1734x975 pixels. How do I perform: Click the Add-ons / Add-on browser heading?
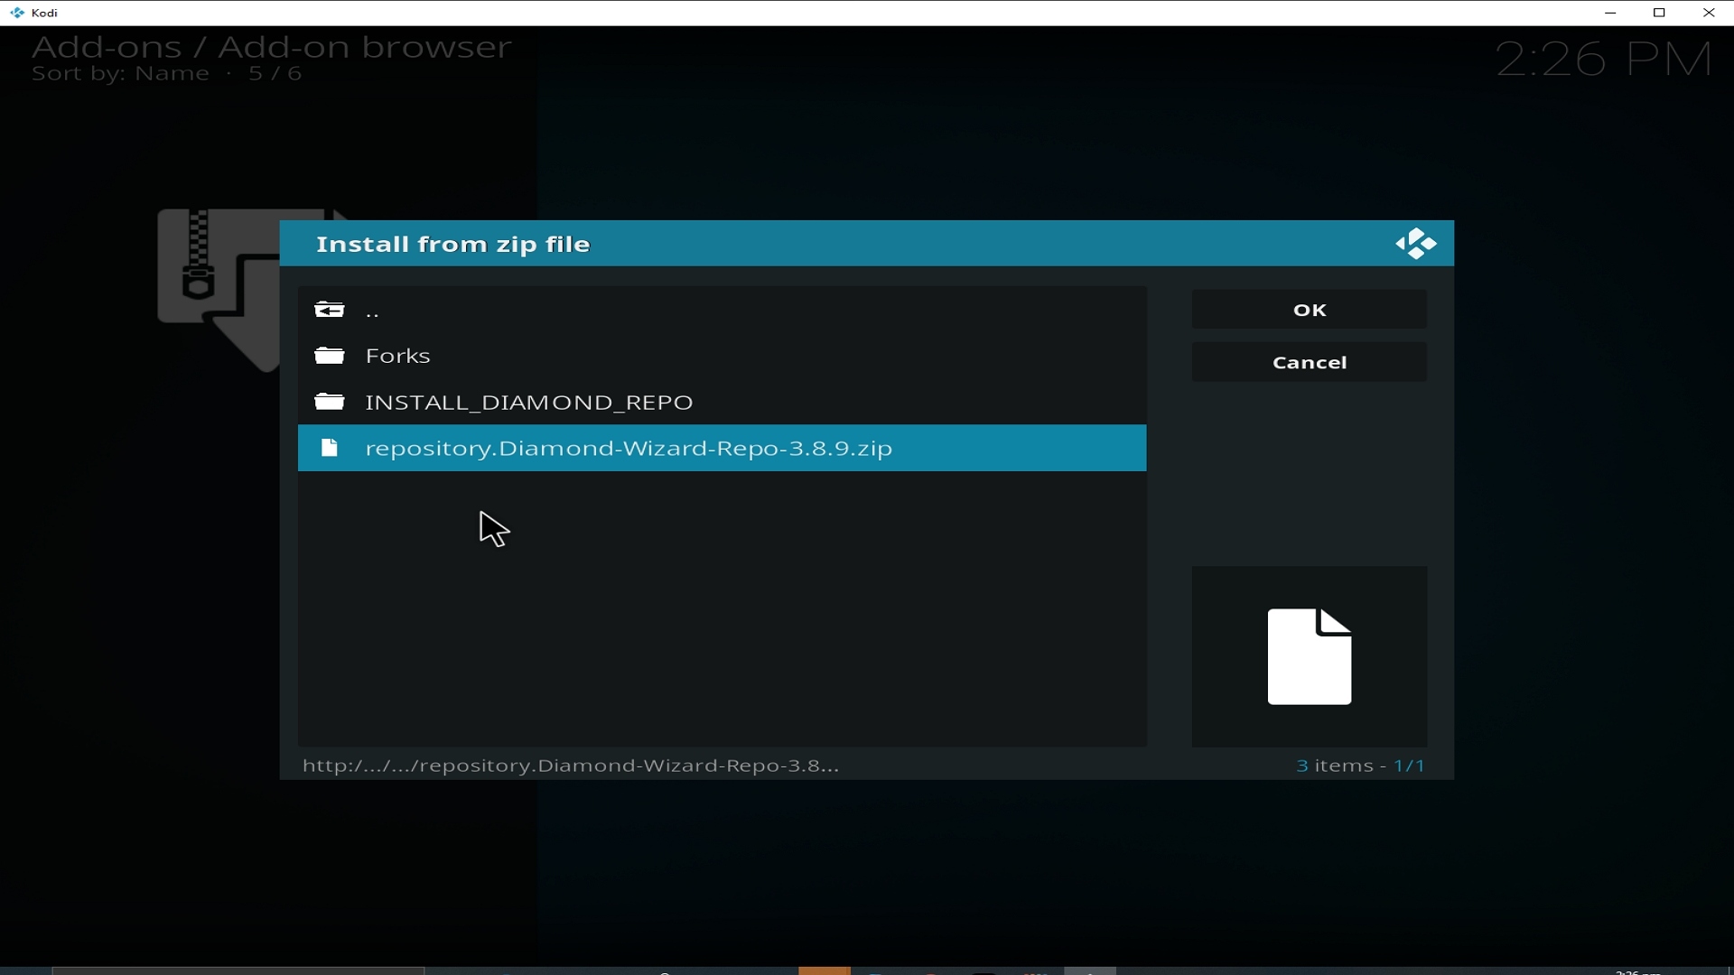coord(272,47)
